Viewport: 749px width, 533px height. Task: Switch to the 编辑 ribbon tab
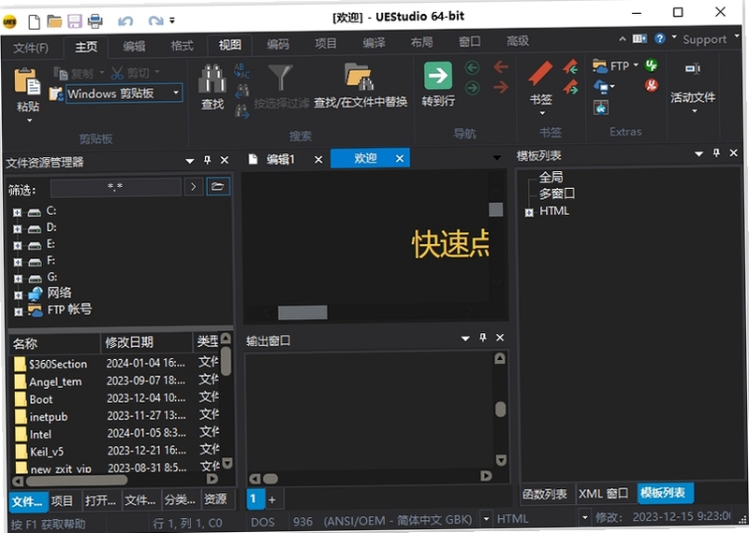coord(134,46)
